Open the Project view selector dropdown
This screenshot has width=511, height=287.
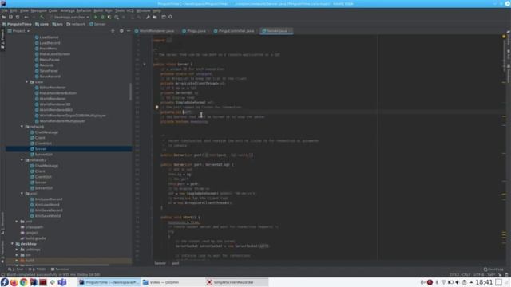[19, 31]
